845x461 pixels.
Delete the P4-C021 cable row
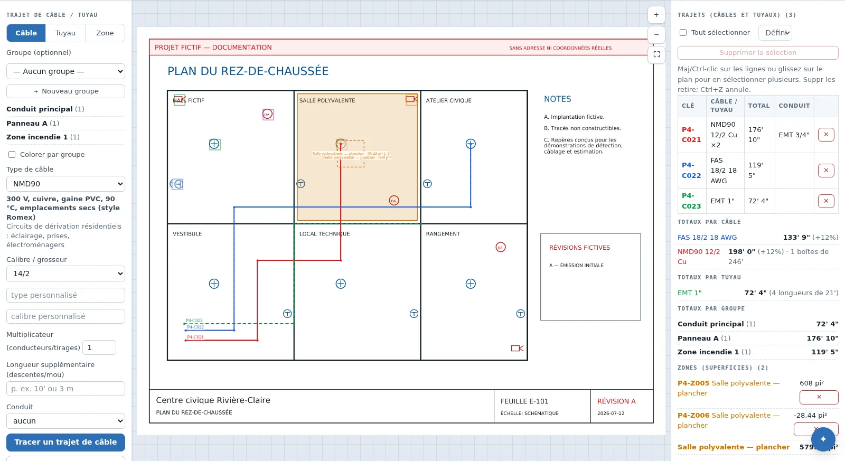[x=826, y=135]
